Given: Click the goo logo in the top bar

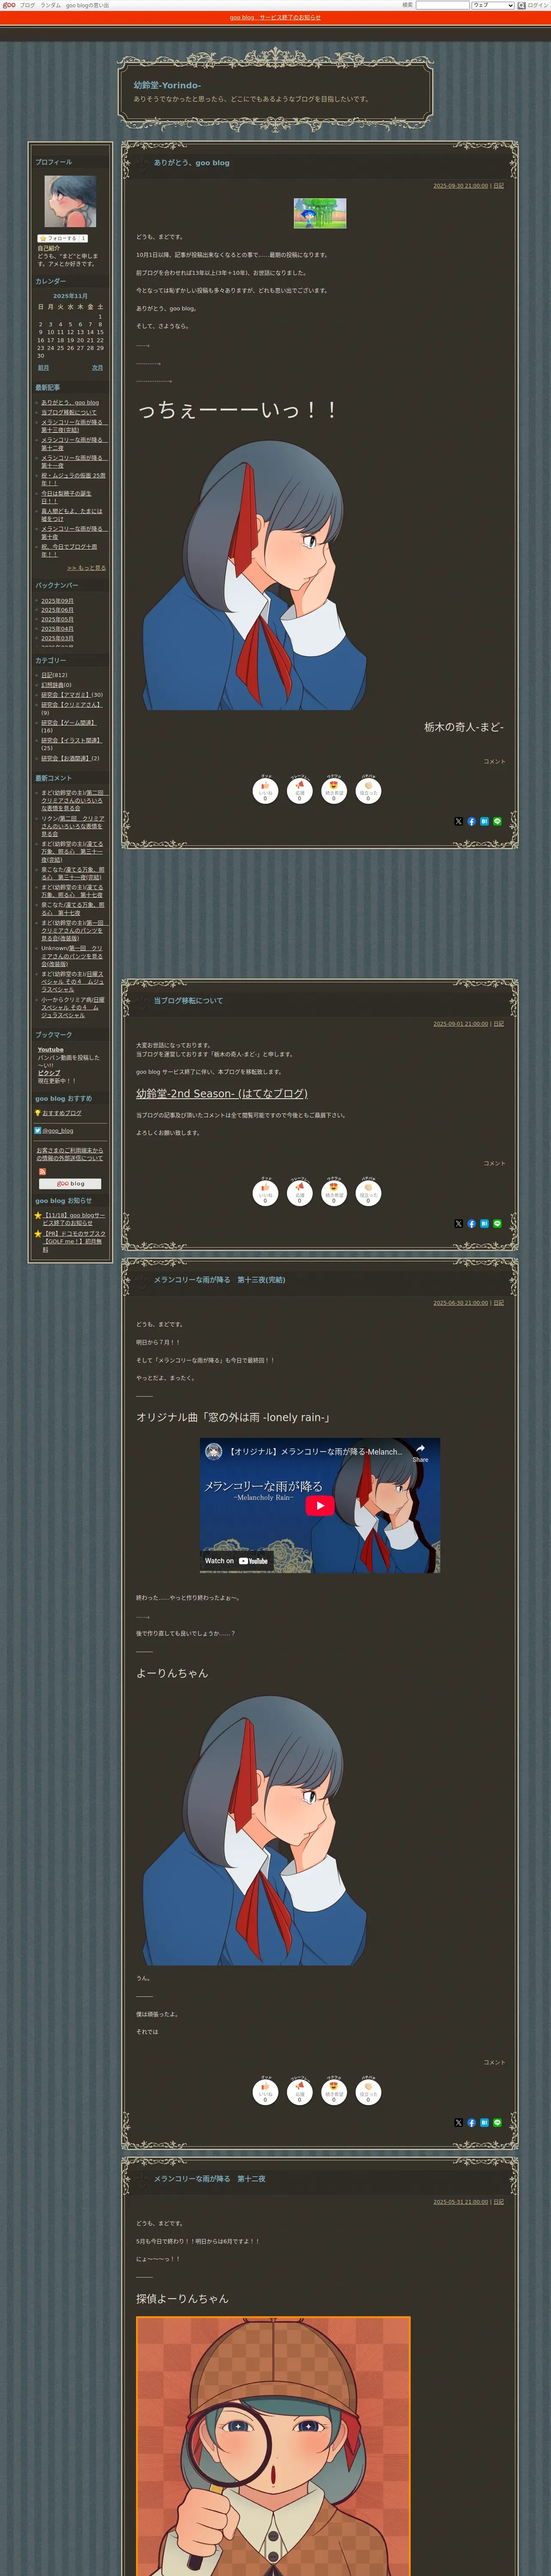Looking at the screenshot, I should pos(9,5).
